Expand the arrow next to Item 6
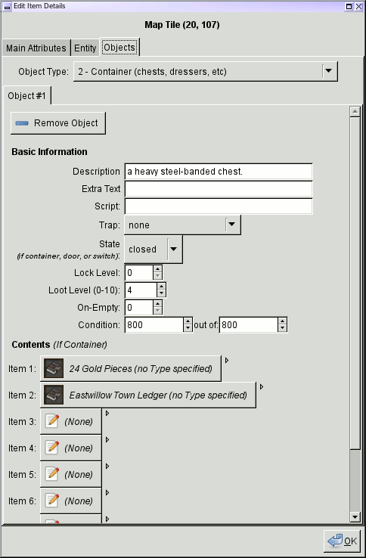This screenshot has width=366, height=558. pos(107,492)
